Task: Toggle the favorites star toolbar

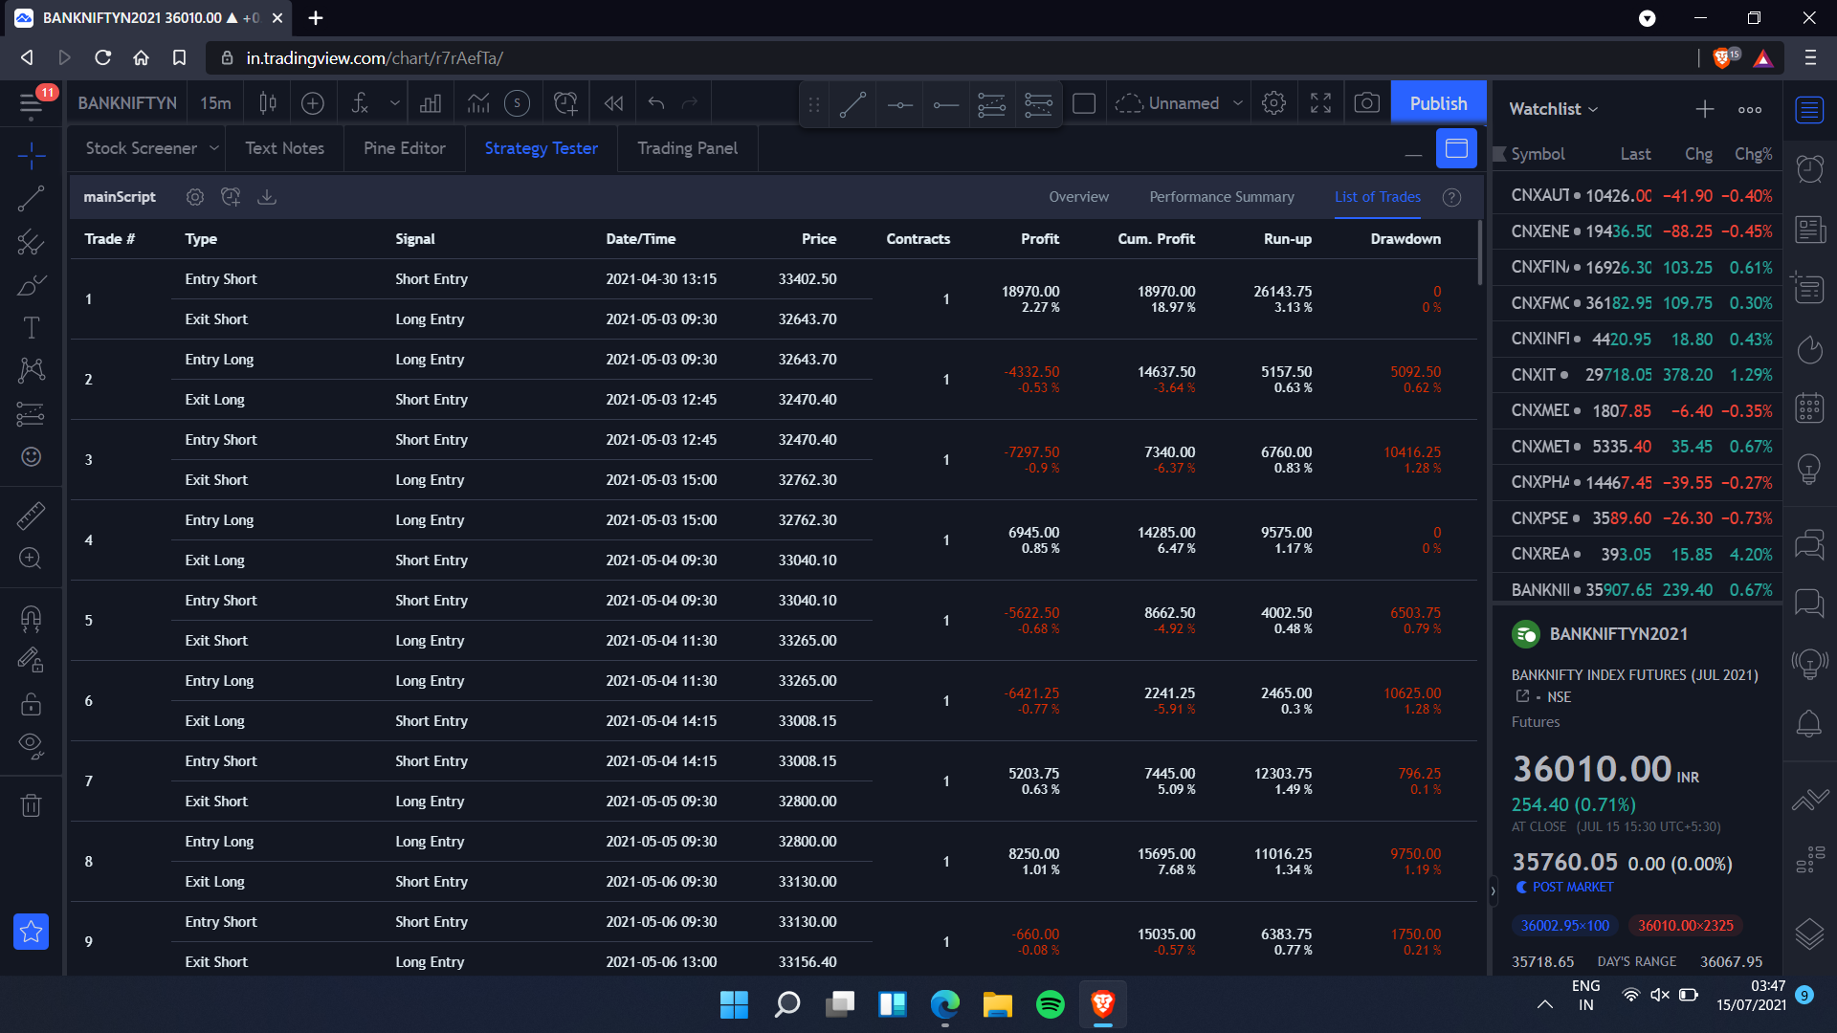Action: [x=31, y=932]
